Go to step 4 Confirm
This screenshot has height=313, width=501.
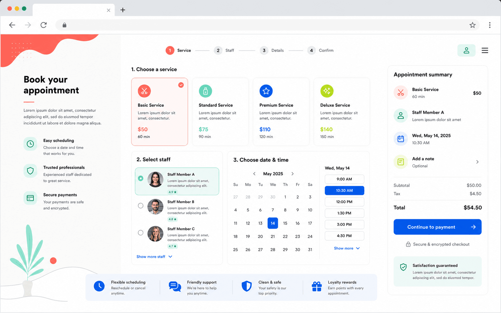coord(320,51)
